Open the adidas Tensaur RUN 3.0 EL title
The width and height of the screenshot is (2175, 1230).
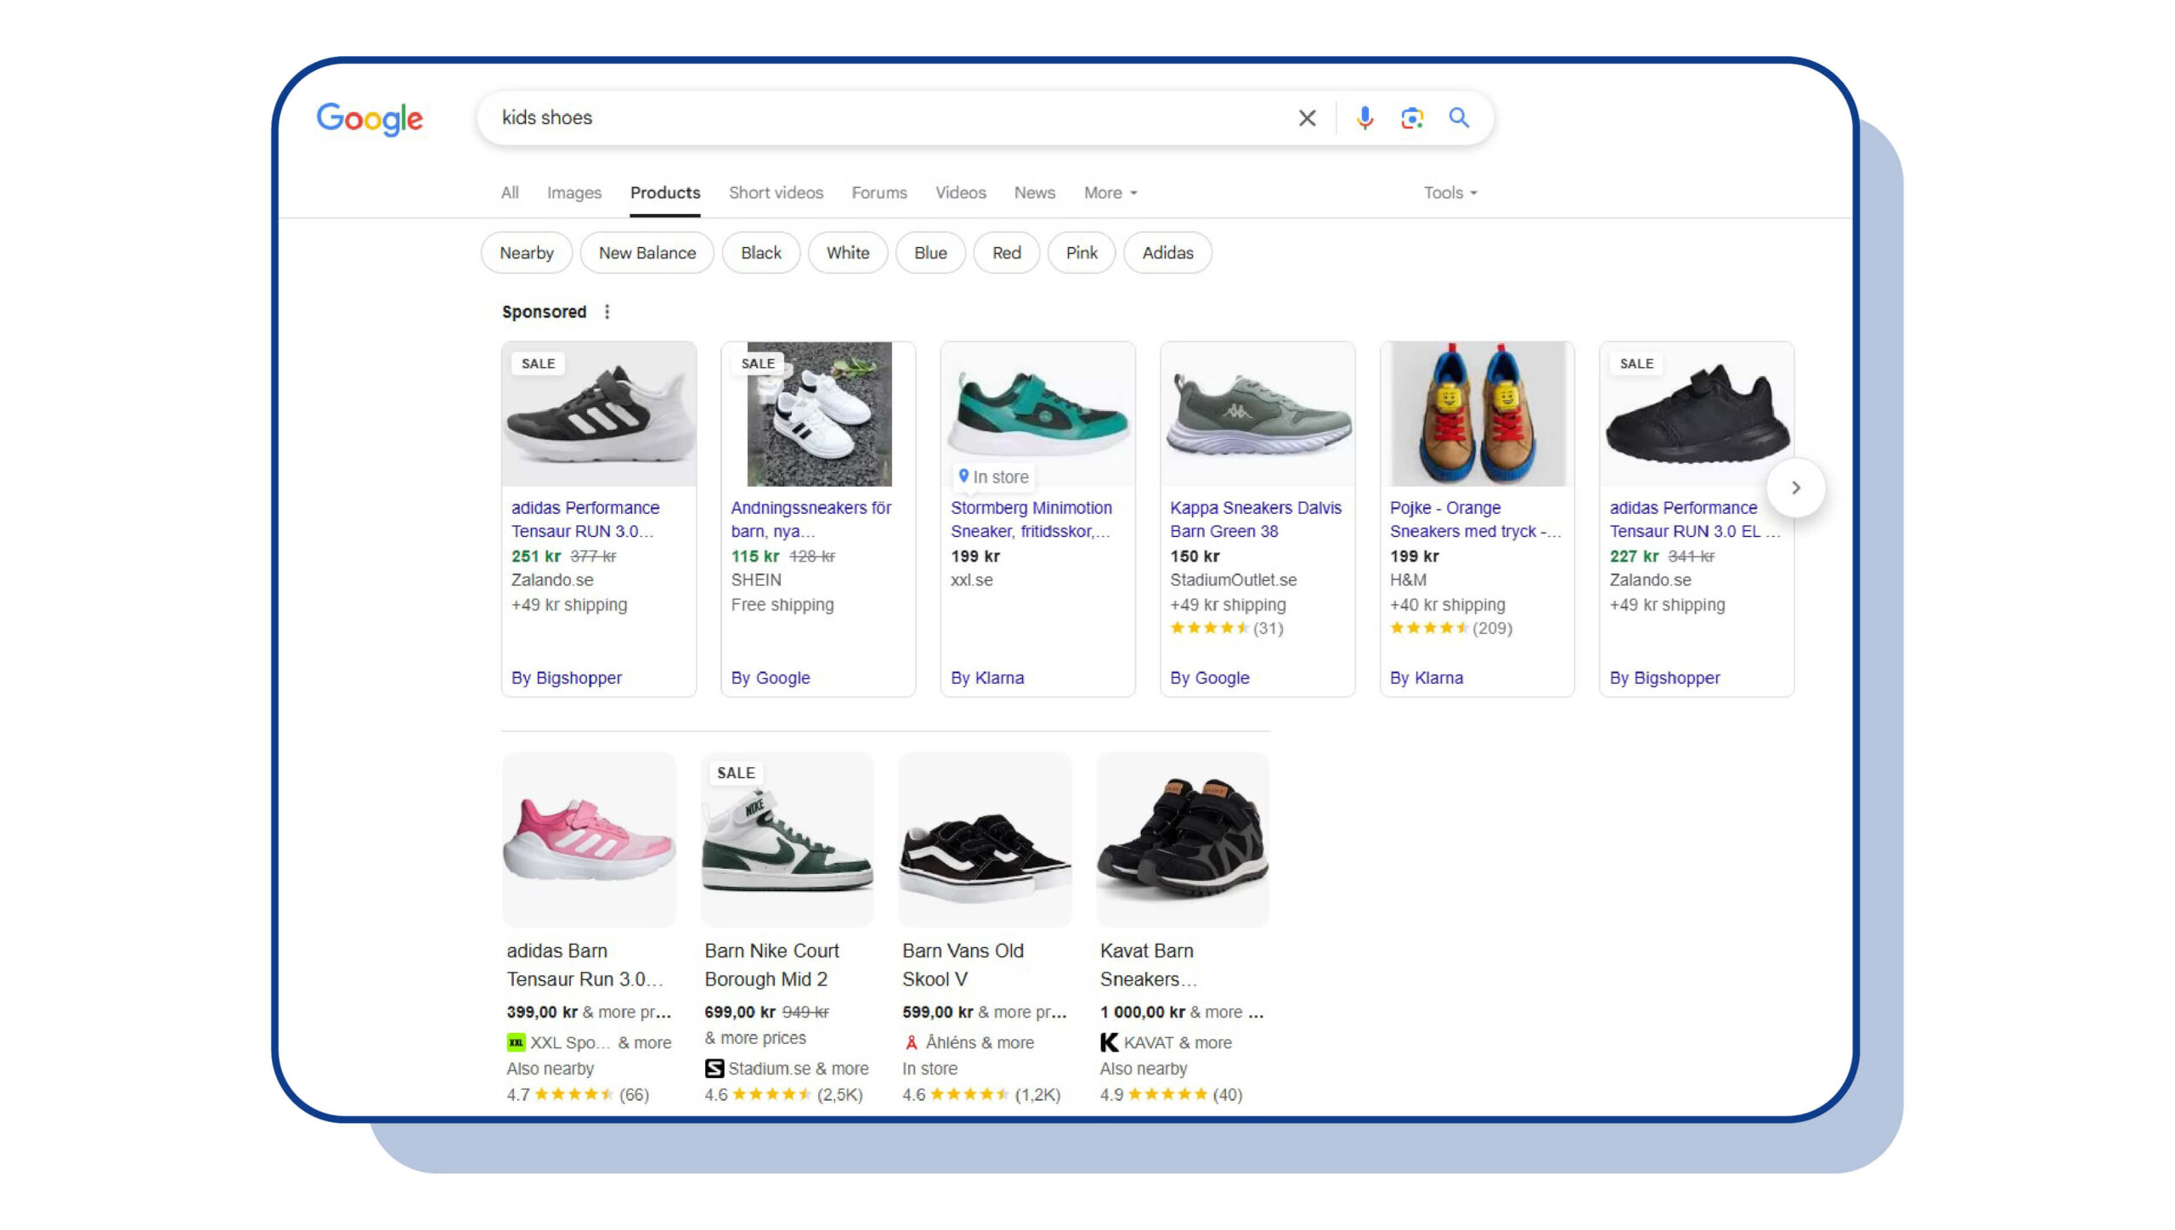[1694, 519]
